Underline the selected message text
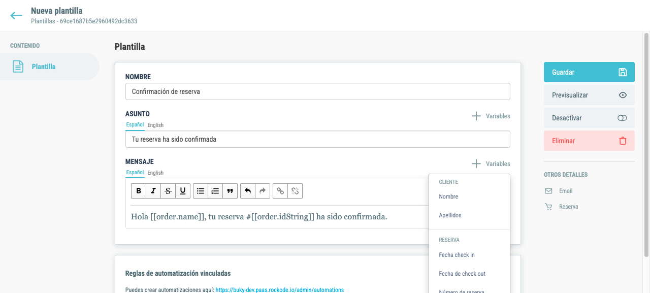Viewport: 650px width, 293px height. [183, 191]
